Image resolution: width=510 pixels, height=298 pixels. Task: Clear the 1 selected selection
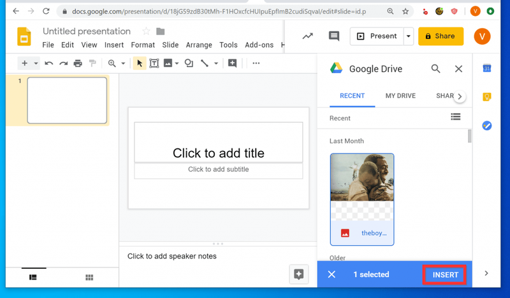click(x=331, y=274)
